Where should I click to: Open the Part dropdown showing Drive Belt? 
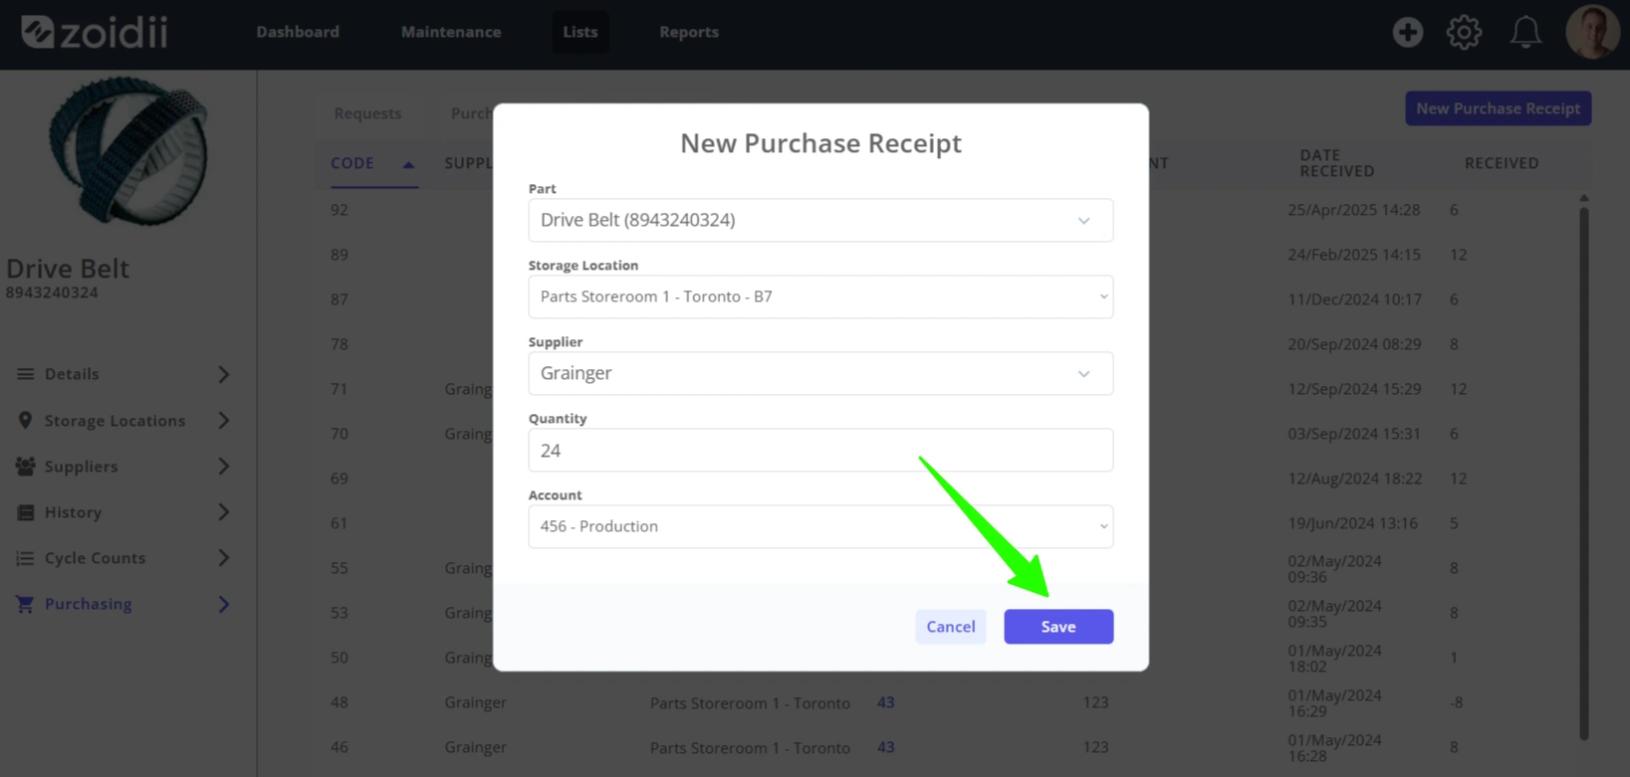pyautogui.click(x=820, y=220)
